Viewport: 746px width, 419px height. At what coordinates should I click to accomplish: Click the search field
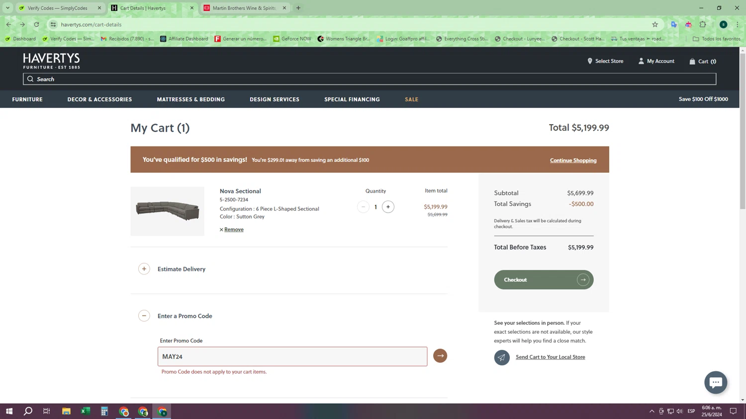tap(370, 79)
